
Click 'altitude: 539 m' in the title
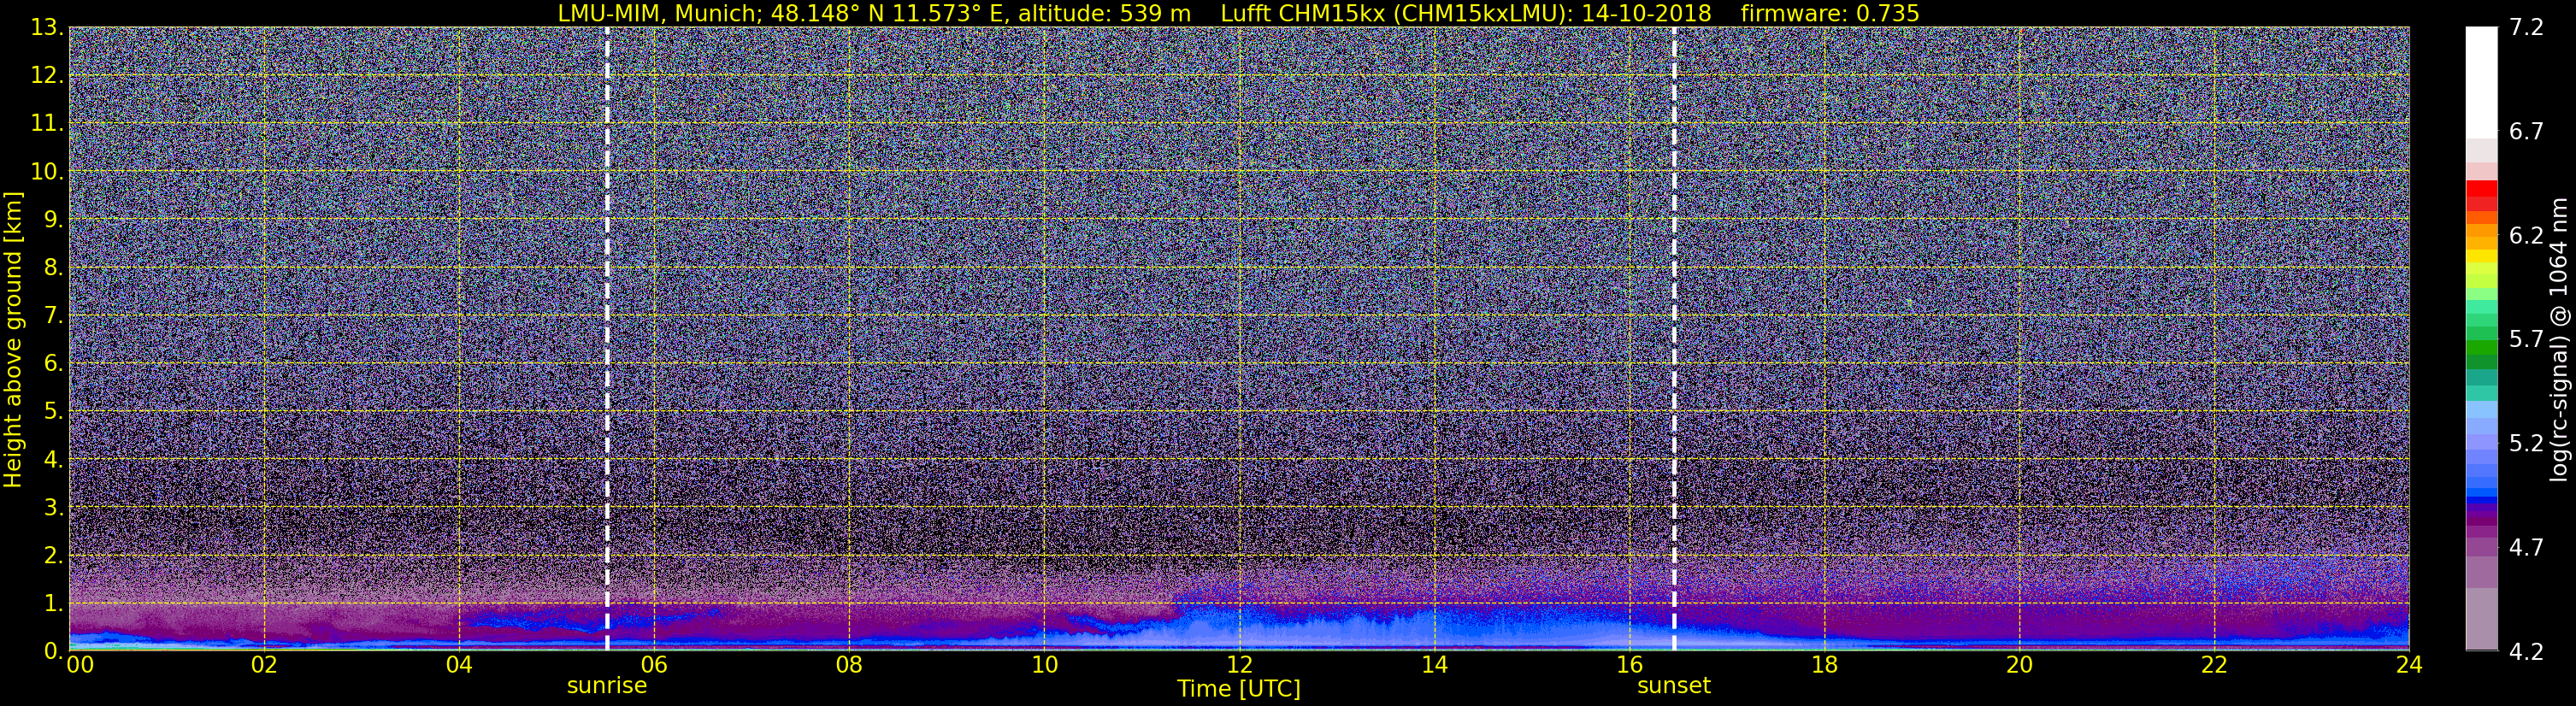tap(1104, 13)
